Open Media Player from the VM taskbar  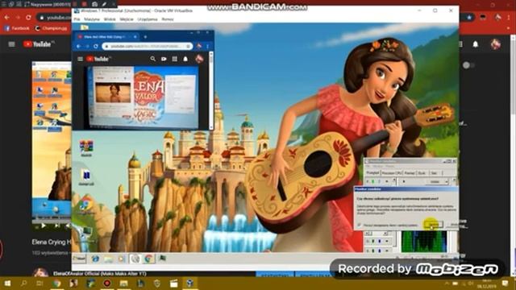point(122,259)
